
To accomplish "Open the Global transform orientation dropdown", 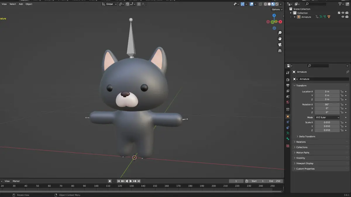I will pos(109,4).
